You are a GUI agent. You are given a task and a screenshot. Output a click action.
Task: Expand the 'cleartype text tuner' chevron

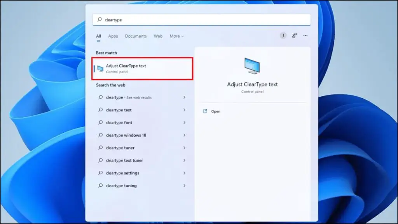tap(184, 160)
